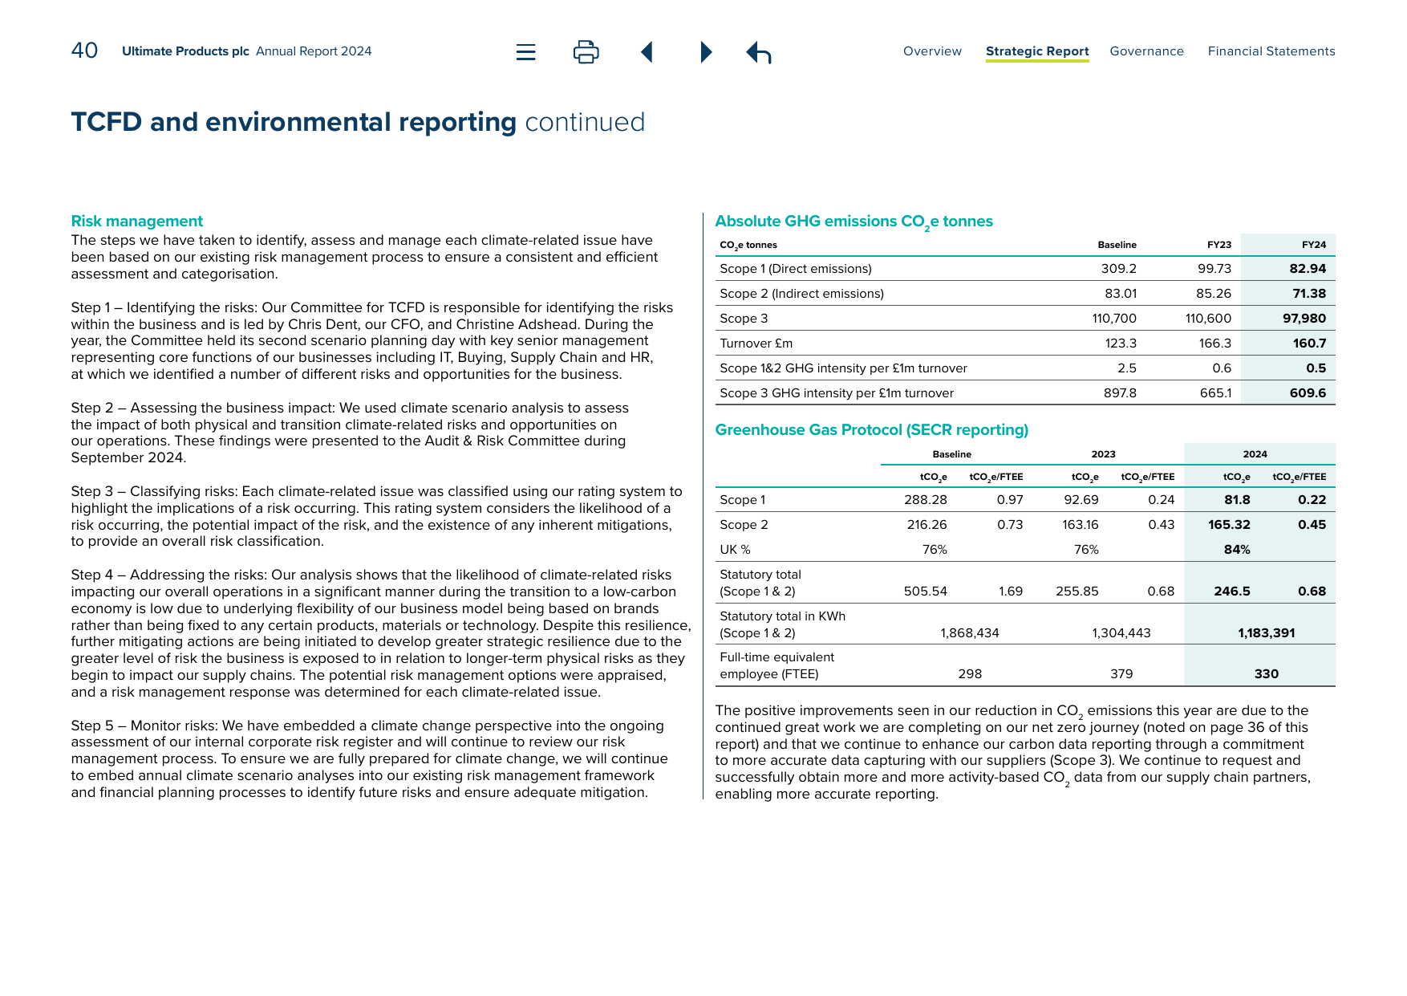Click FY24 Scope 2 value 71.38
This screenshot has width=1407, height=996.
(1308, 294)
